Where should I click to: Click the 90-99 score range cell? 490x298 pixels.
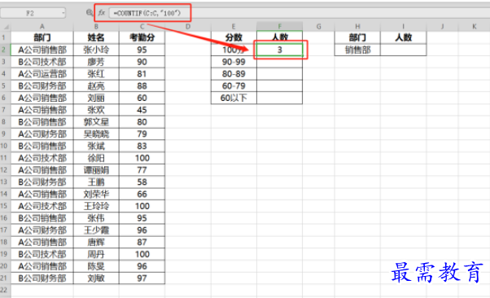[234, 62]
